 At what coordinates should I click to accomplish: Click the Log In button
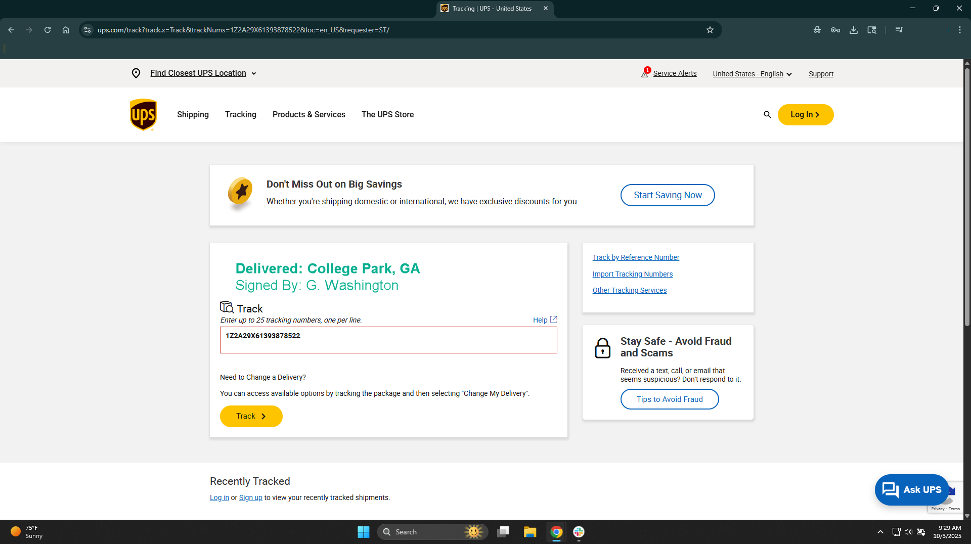click(x=806, y=115)
